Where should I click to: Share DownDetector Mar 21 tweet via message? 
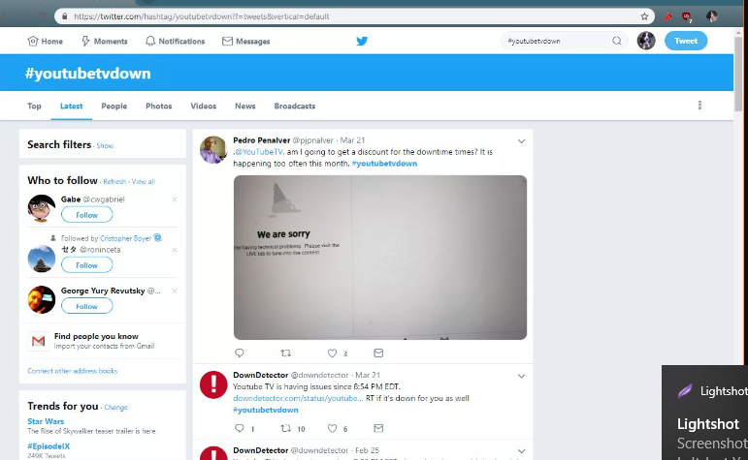pos(378,428)
